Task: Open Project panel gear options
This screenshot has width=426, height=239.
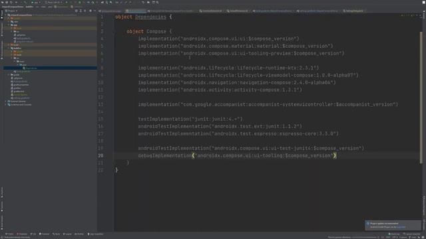Action: point(91,11)
